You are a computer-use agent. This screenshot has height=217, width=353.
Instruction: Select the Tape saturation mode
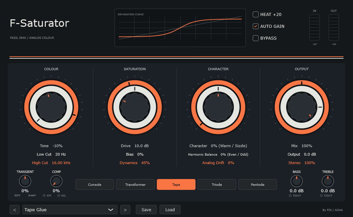coord(176,184)
